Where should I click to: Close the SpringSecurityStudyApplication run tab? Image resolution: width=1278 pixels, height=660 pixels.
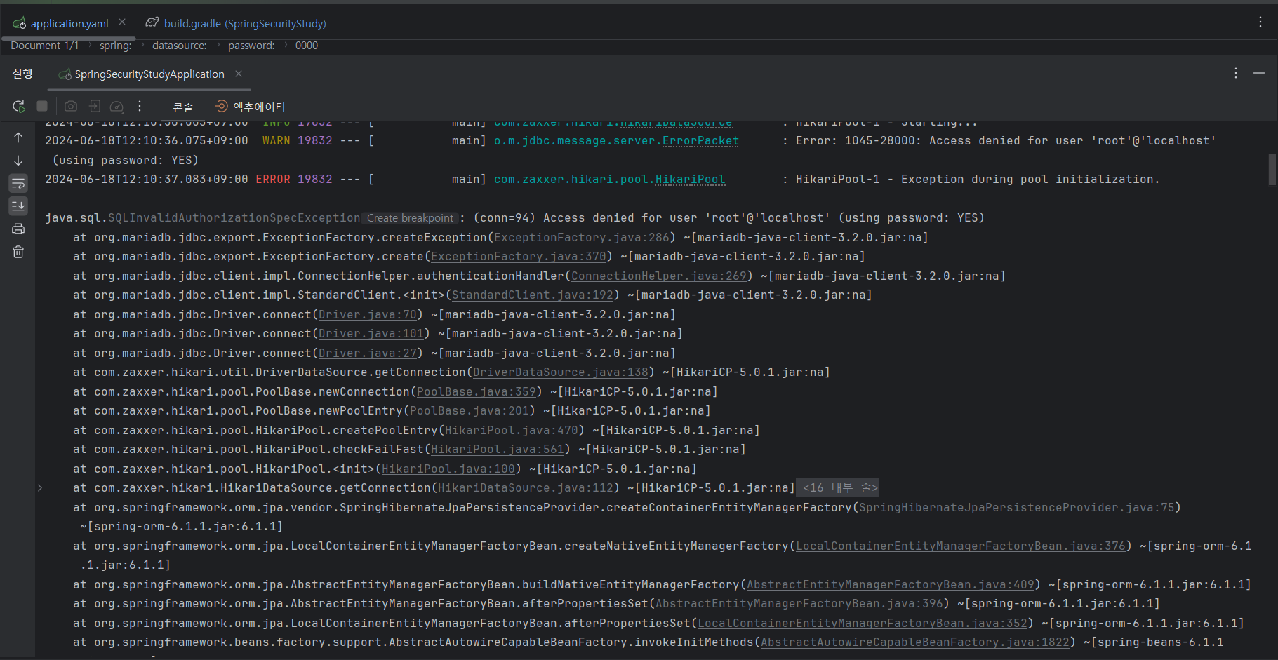click(x=239, y=74)
